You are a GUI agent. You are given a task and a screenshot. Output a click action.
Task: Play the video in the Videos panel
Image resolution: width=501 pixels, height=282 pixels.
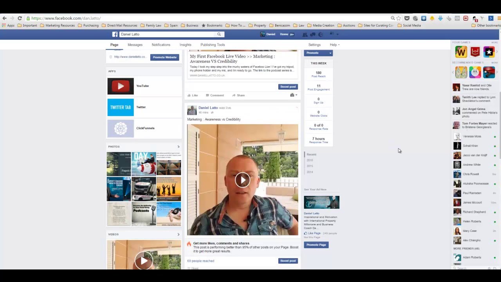(144, 261)
